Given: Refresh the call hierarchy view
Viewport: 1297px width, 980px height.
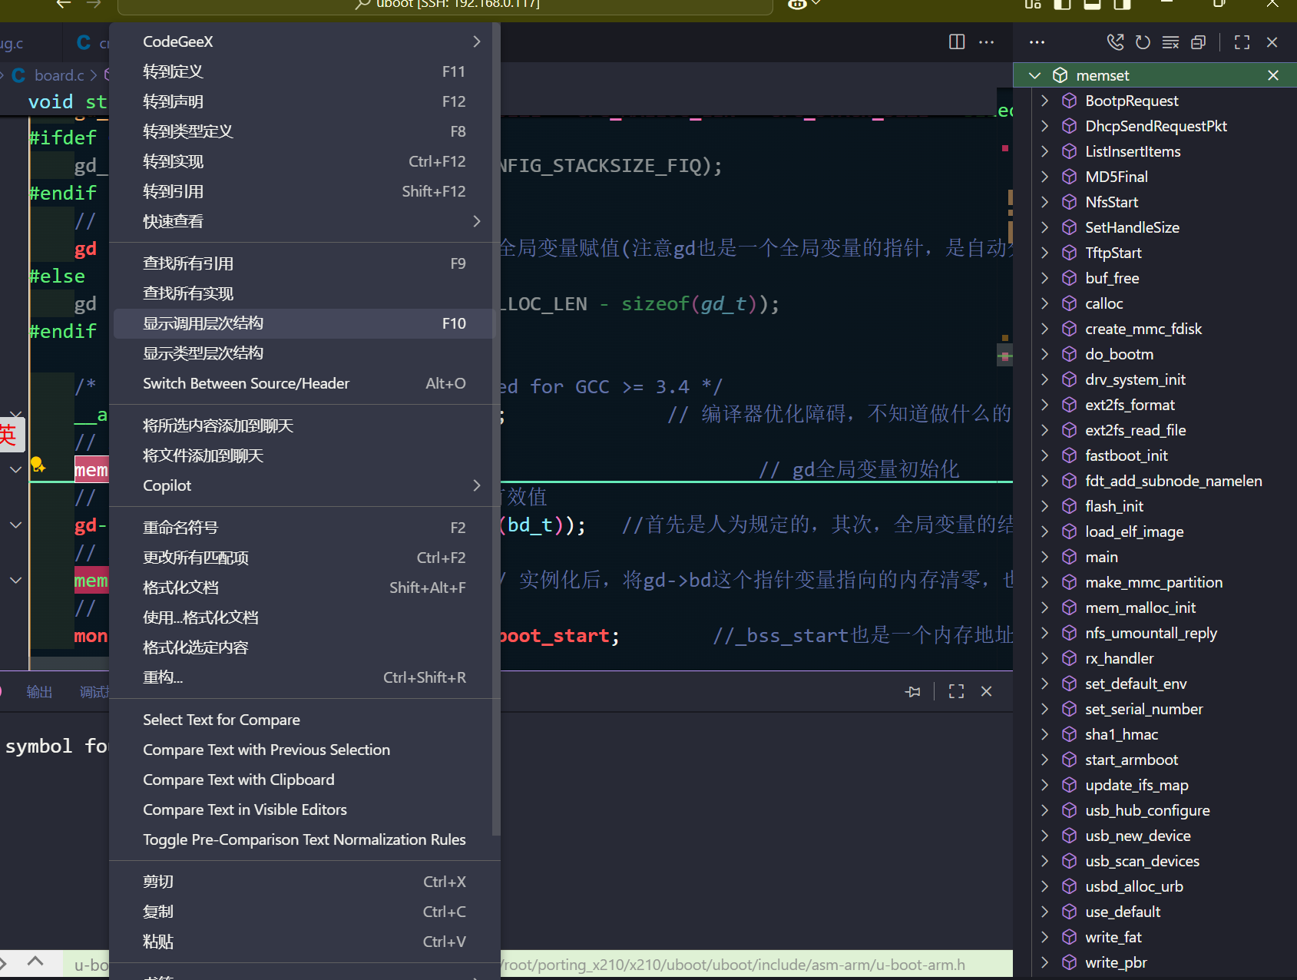Looking at the screenshot, I should (1143, 42).
